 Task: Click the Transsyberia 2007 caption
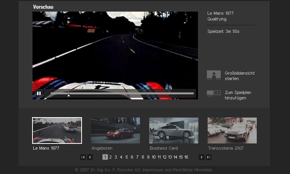point(226,148)
